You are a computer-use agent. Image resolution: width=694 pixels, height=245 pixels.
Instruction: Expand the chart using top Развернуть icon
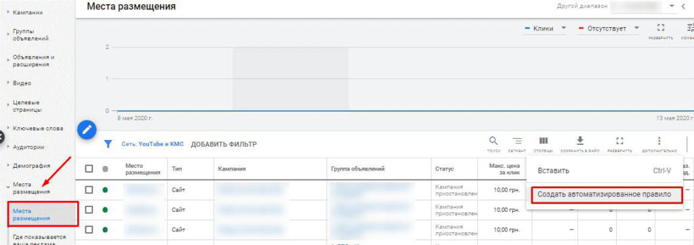click(661, 28)
